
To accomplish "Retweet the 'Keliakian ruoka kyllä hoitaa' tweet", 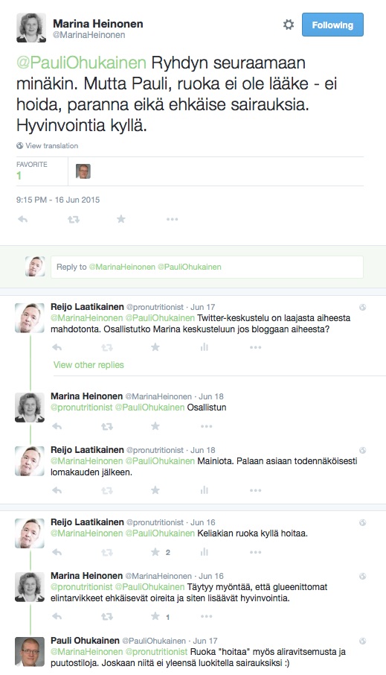I will click(x=107, y=552).
